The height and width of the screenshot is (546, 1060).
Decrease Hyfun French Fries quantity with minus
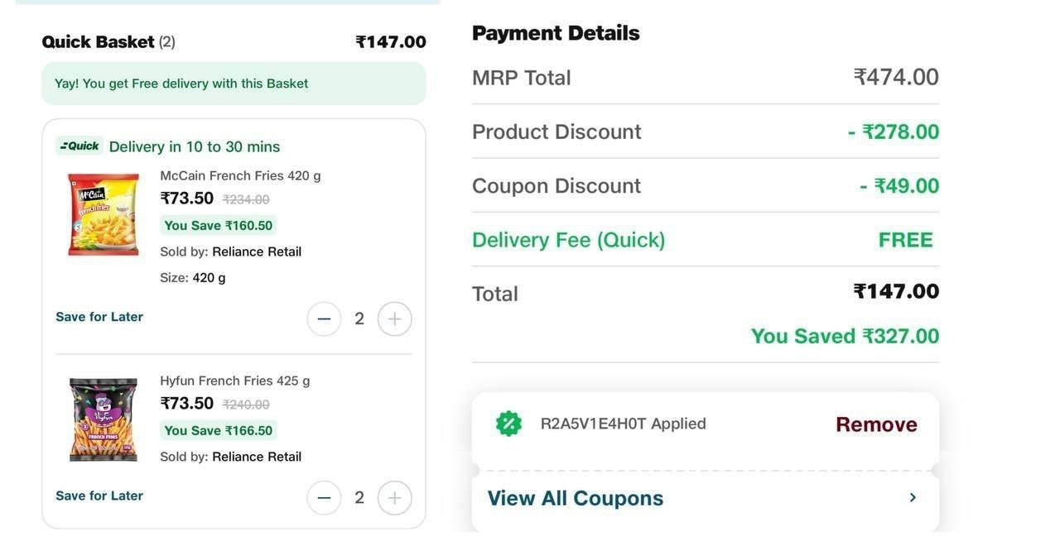point(324,497)
